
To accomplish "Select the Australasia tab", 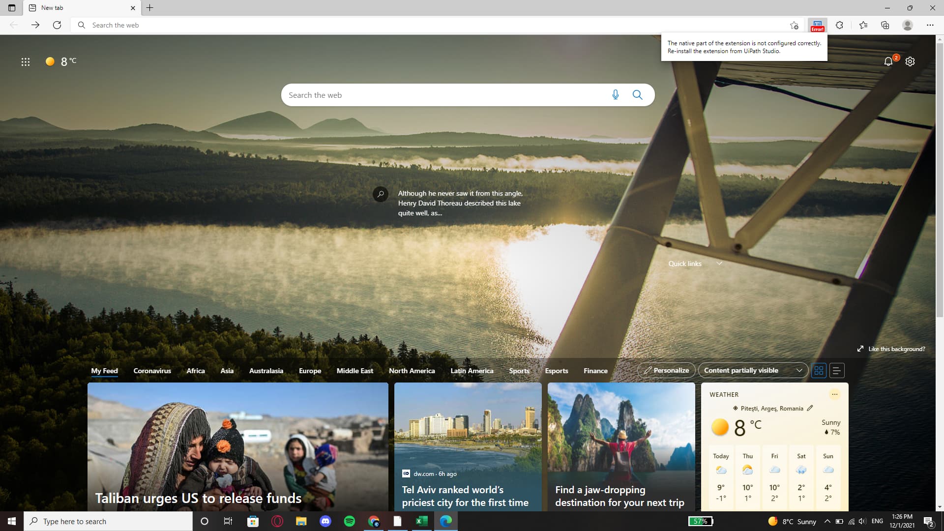I will pyautogui.click(x=266, y=371).
